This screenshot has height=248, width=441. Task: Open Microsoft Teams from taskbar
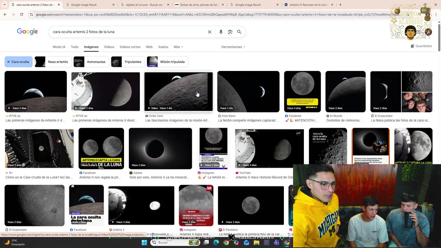pyautogui.click(x=277, y=242)
